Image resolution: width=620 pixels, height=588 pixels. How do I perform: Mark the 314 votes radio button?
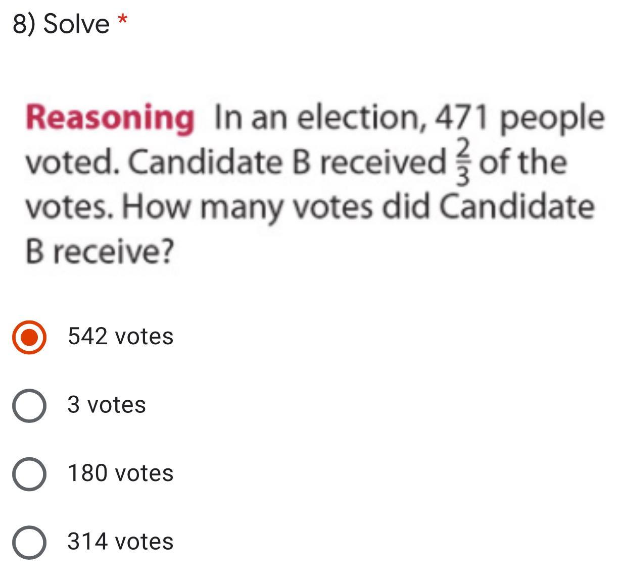29,542
